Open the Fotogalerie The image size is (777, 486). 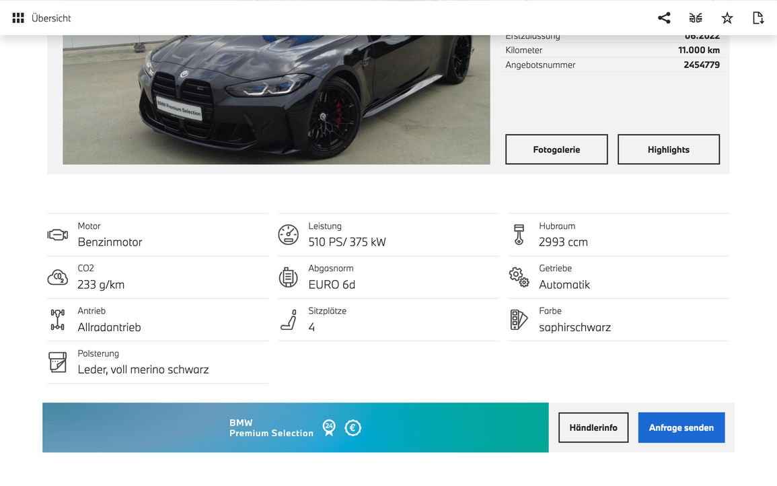[556, 149]
